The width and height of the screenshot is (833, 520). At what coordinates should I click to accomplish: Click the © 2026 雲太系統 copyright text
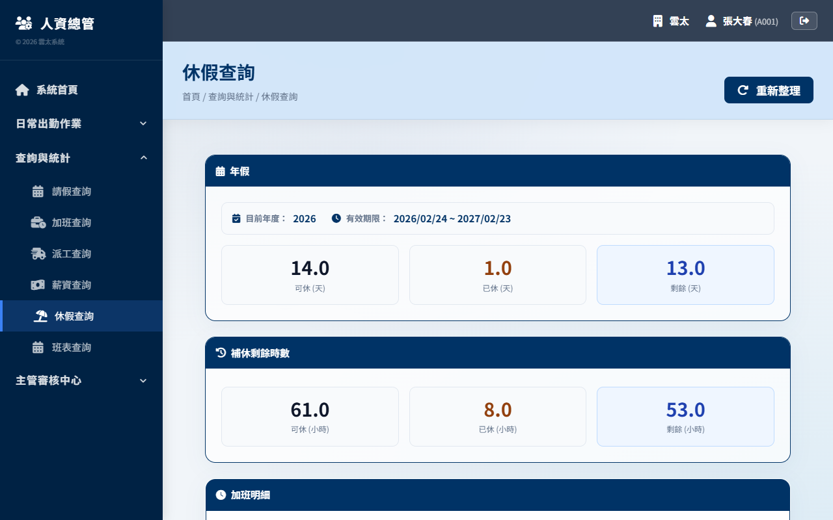pos(40,42)
